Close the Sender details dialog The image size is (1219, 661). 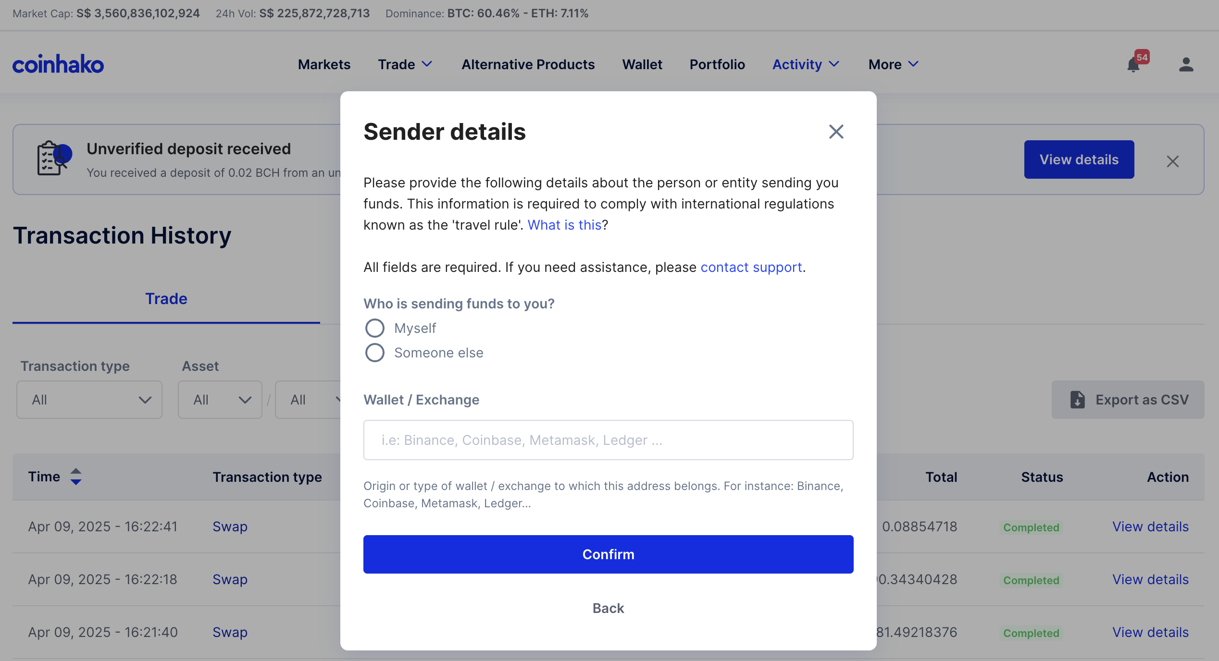coord(836,132)
